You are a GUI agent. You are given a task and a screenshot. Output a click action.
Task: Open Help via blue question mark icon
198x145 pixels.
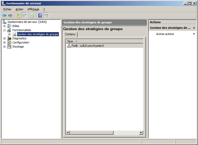(x=40, y=16)
